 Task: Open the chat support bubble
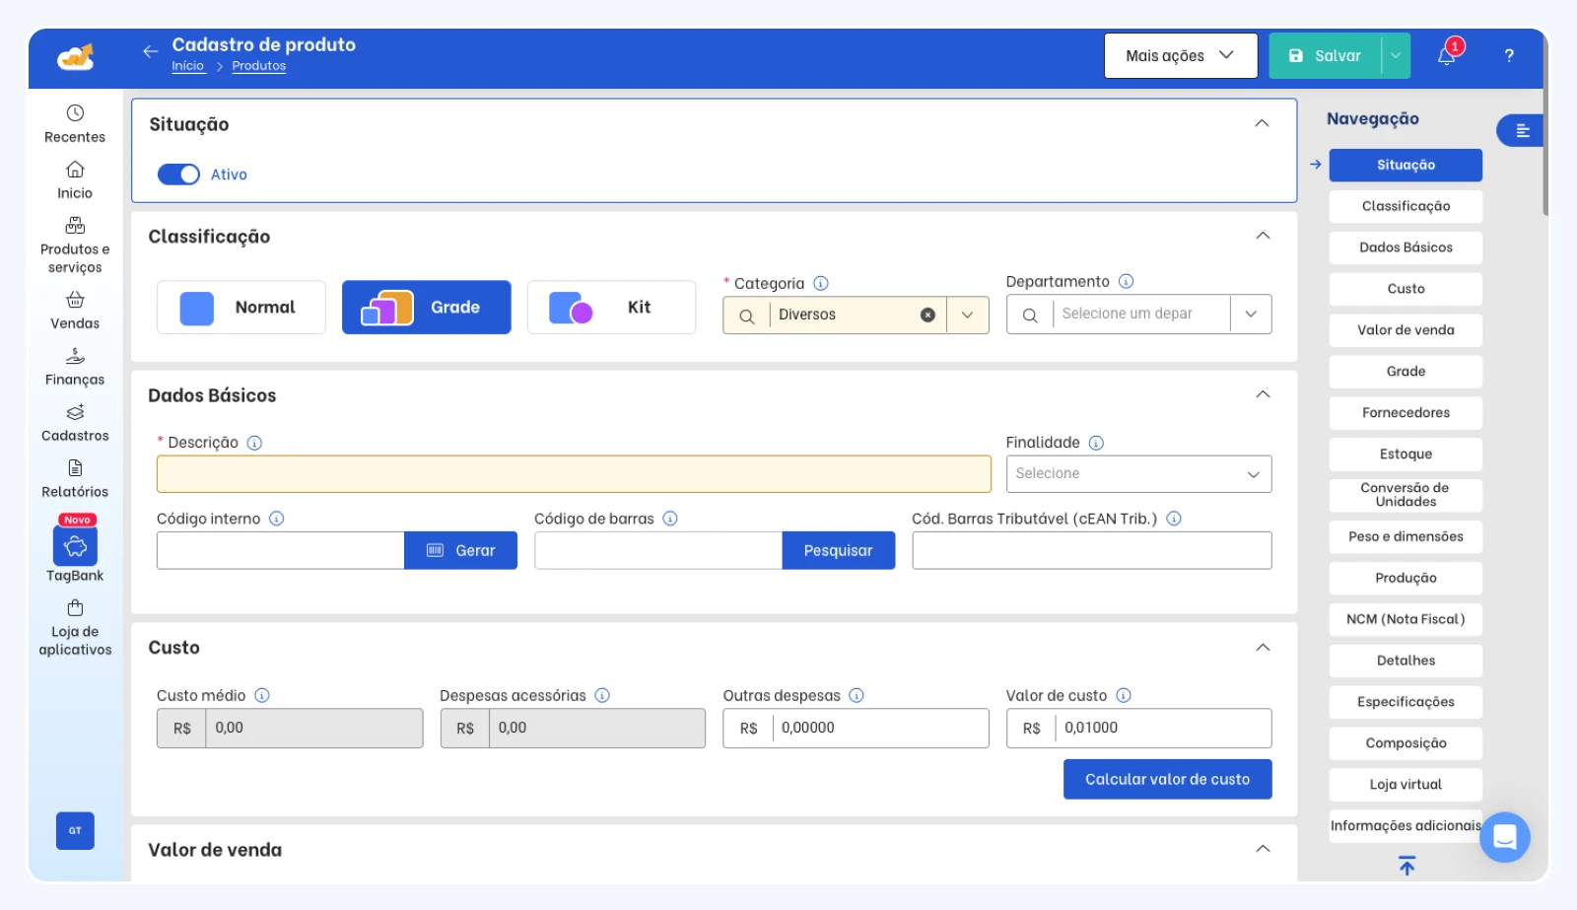click(x=1504, y=837)
